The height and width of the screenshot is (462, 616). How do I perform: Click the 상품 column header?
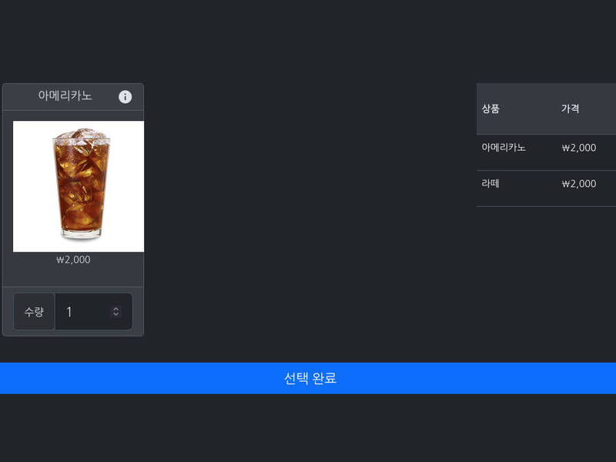pos(490,109)
